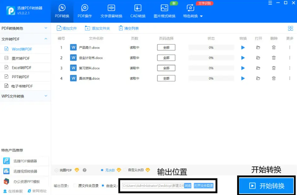
Task: Click 浏览 to browse output folder
Action: pyautogui.click(x=187, y=186)
